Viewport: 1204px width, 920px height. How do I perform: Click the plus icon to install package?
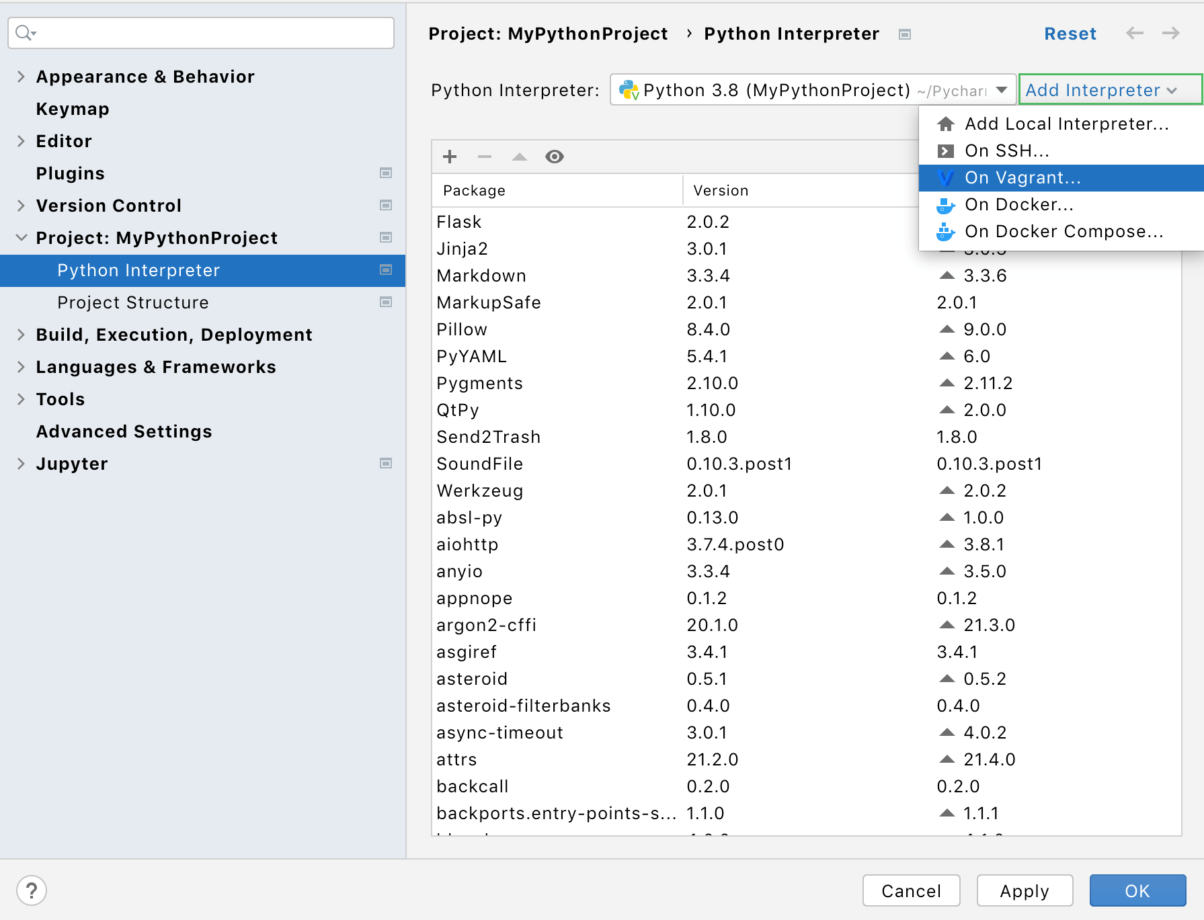pyautogui.click(x=450, y=157)
